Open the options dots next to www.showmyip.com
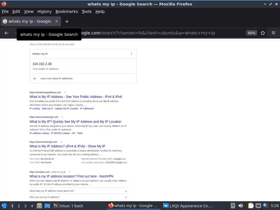 point(61,142)
